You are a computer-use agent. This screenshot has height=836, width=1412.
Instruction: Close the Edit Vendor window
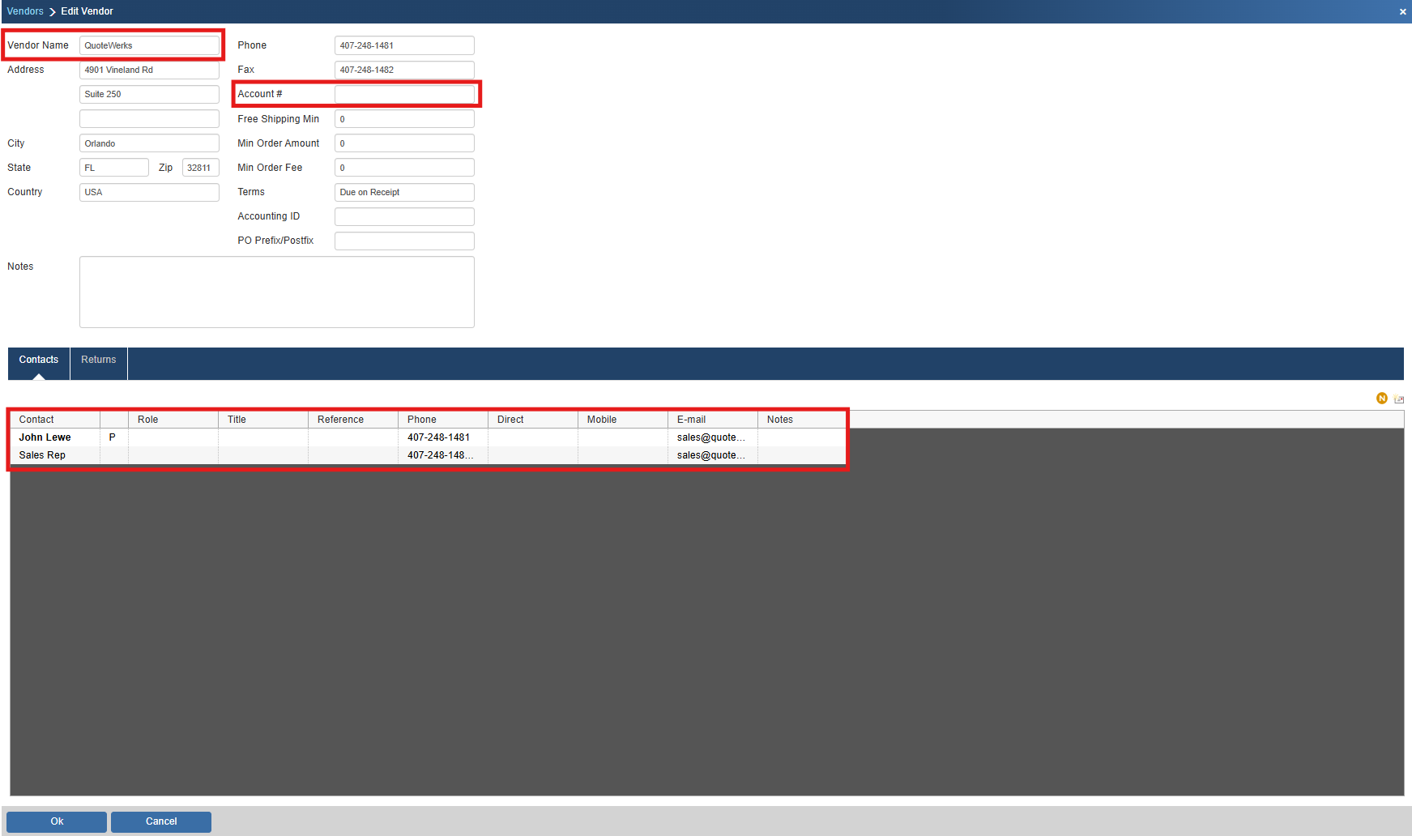(x=1402, y=11)
